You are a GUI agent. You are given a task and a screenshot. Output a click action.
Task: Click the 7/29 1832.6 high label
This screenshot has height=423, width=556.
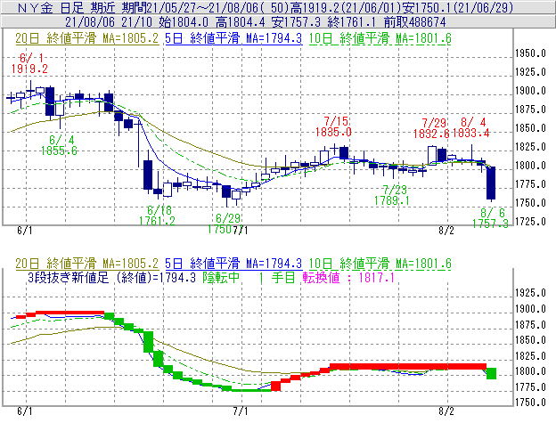click(x=431, y=128)
